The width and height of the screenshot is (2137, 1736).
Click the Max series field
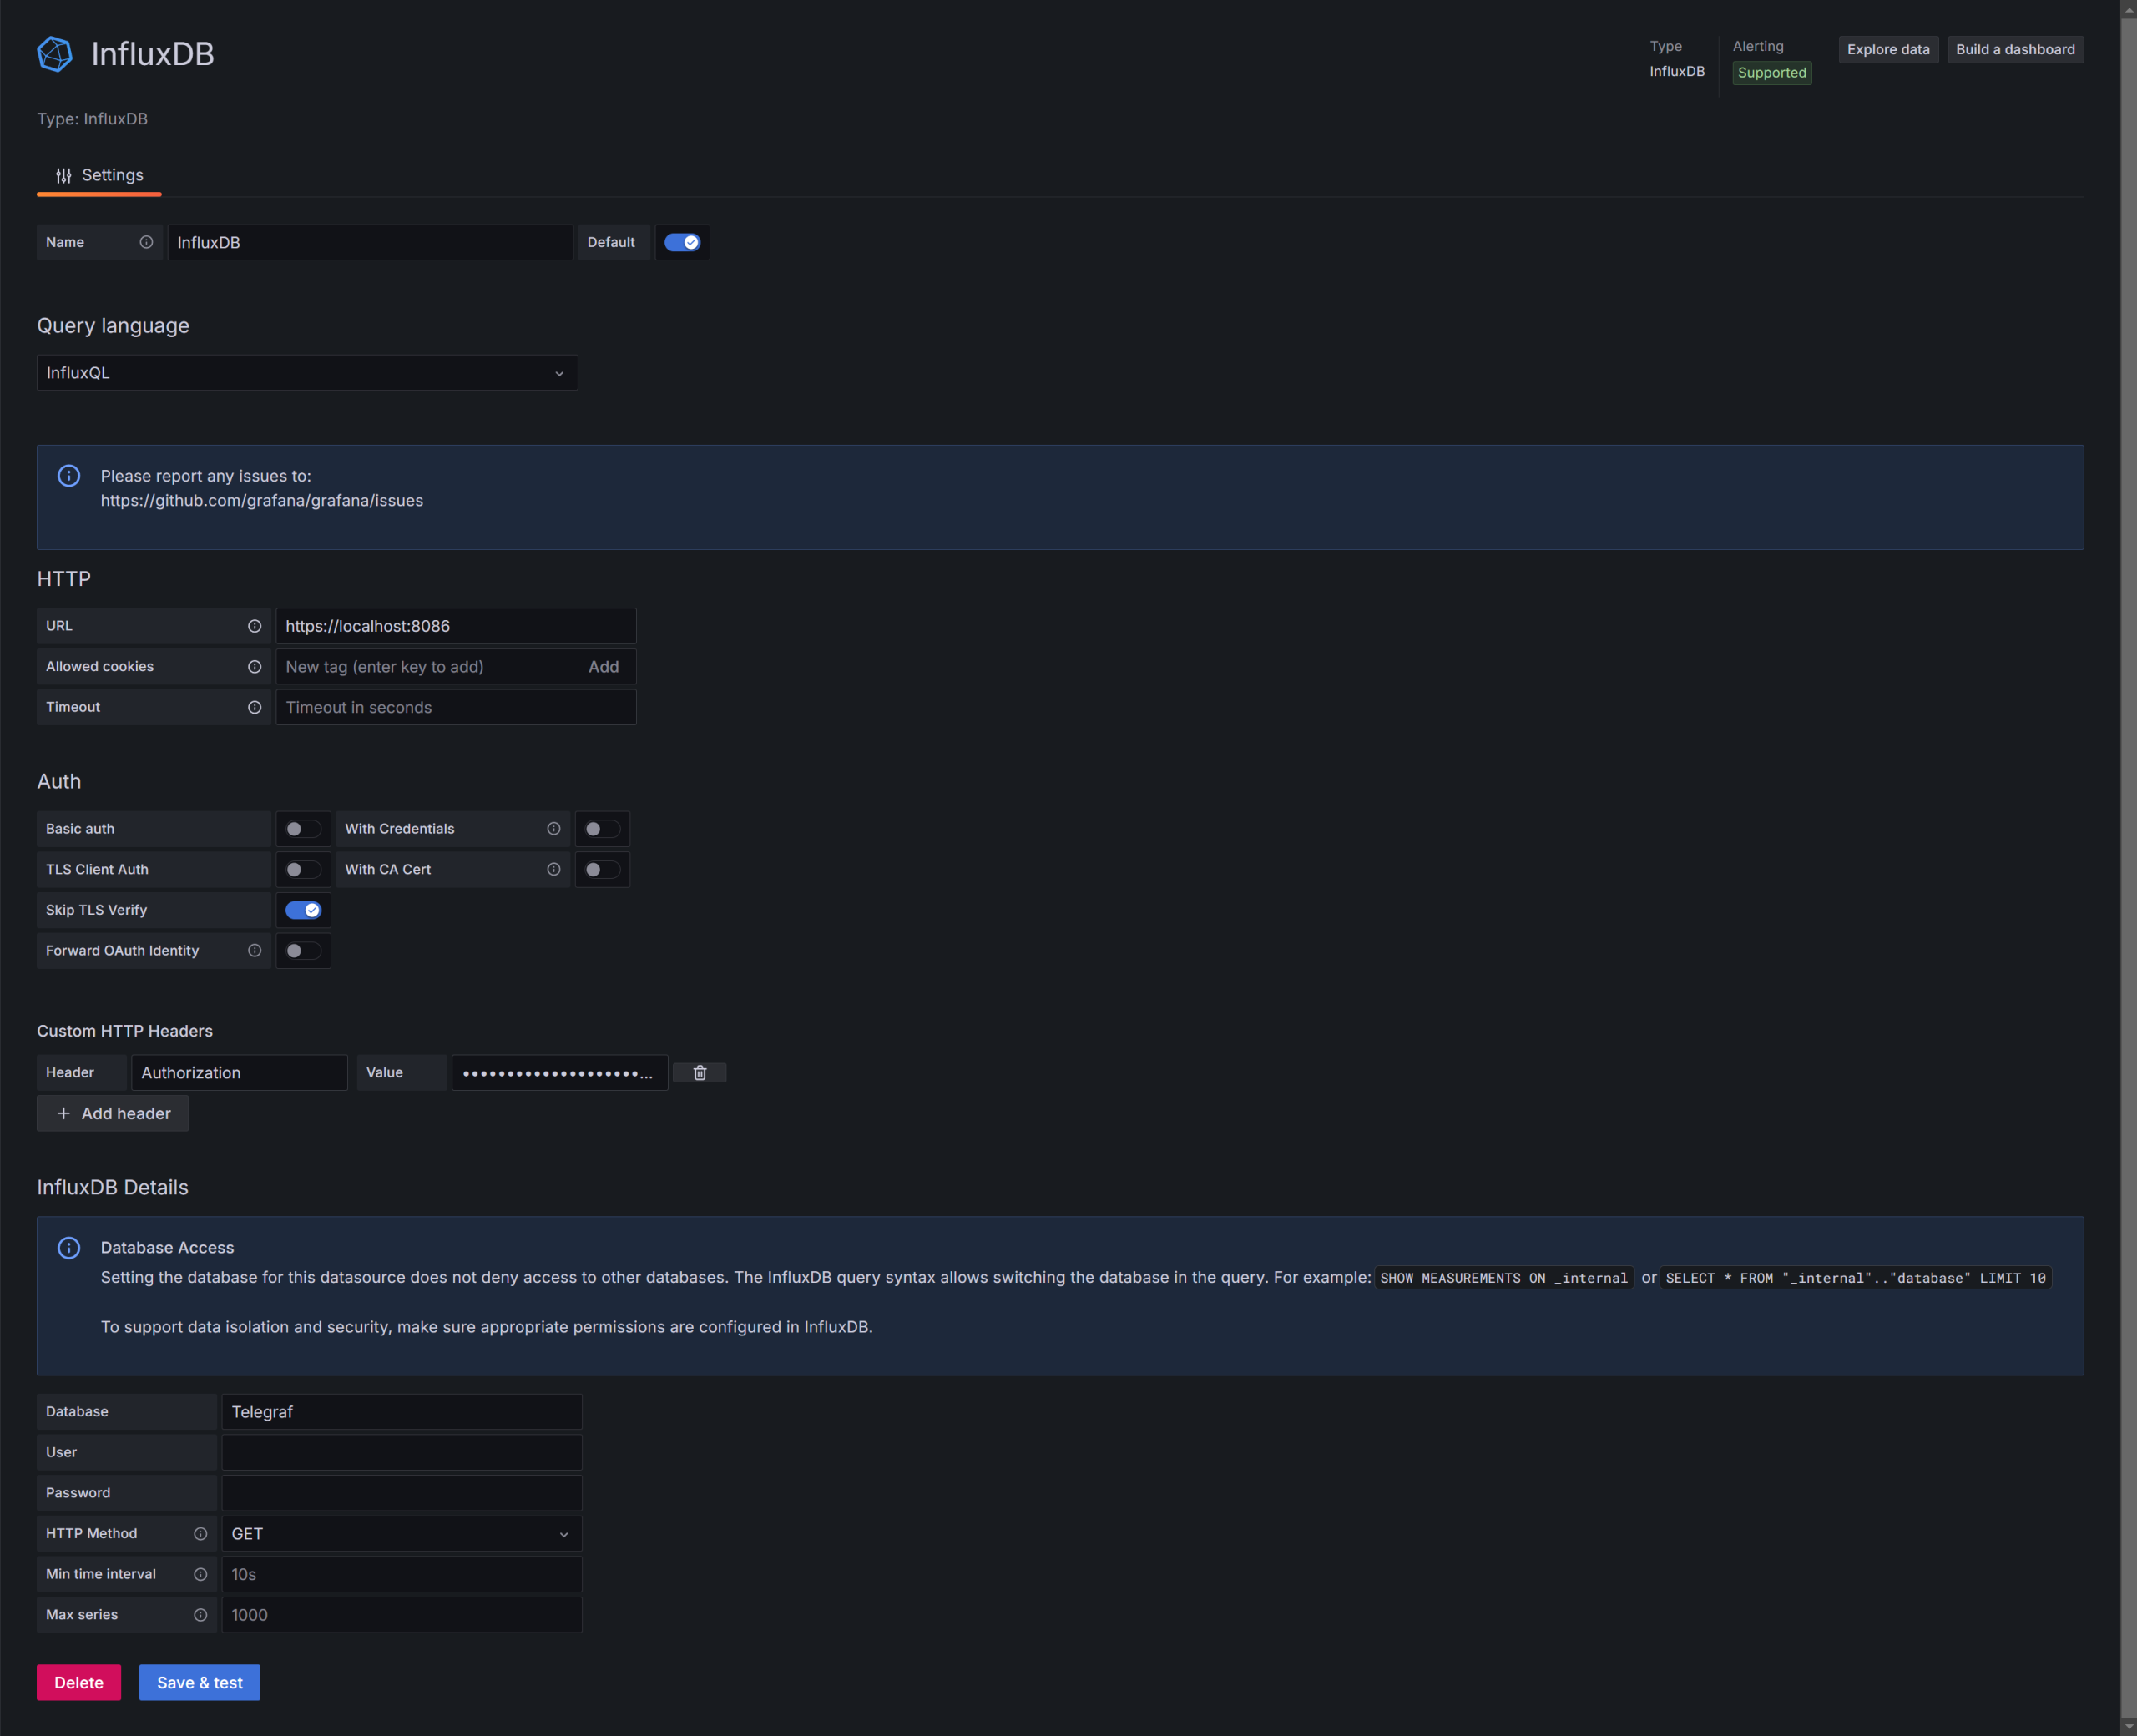pos(402,1615)
